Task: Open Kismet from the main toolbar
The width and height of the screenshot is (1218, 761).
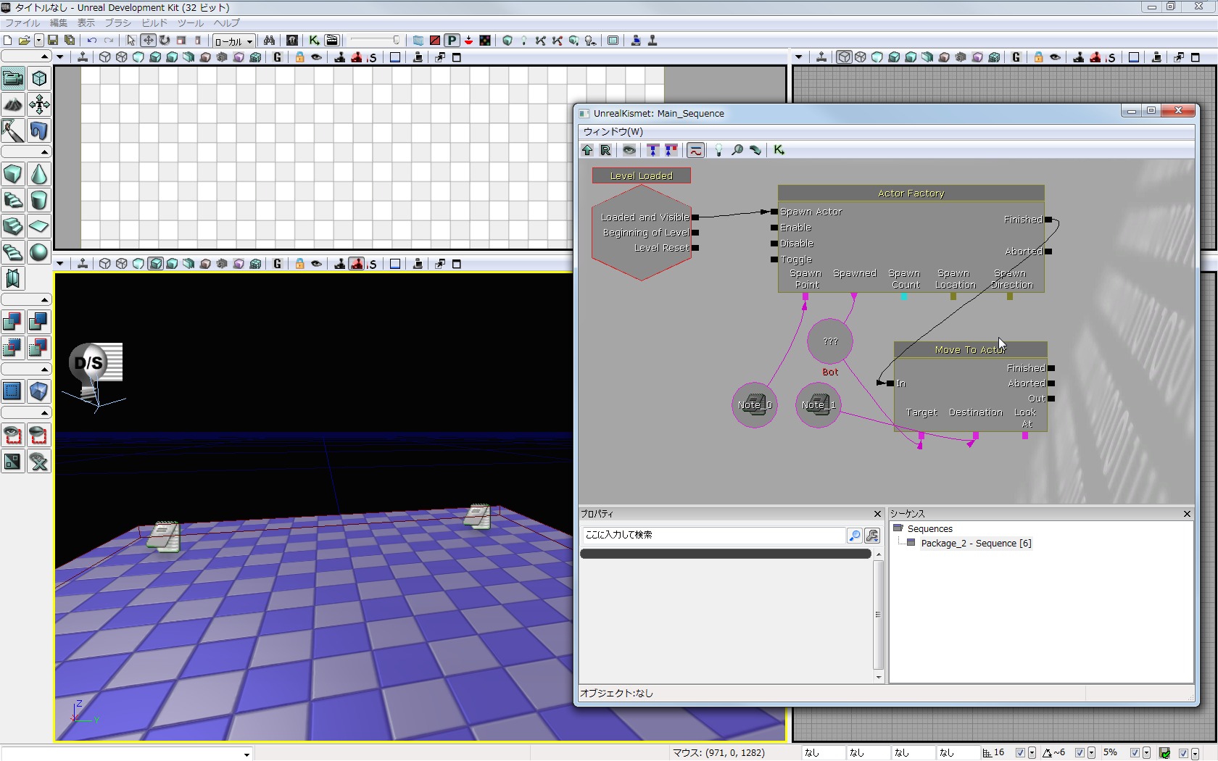Action: pyautogui.click(x=314, y=41)
